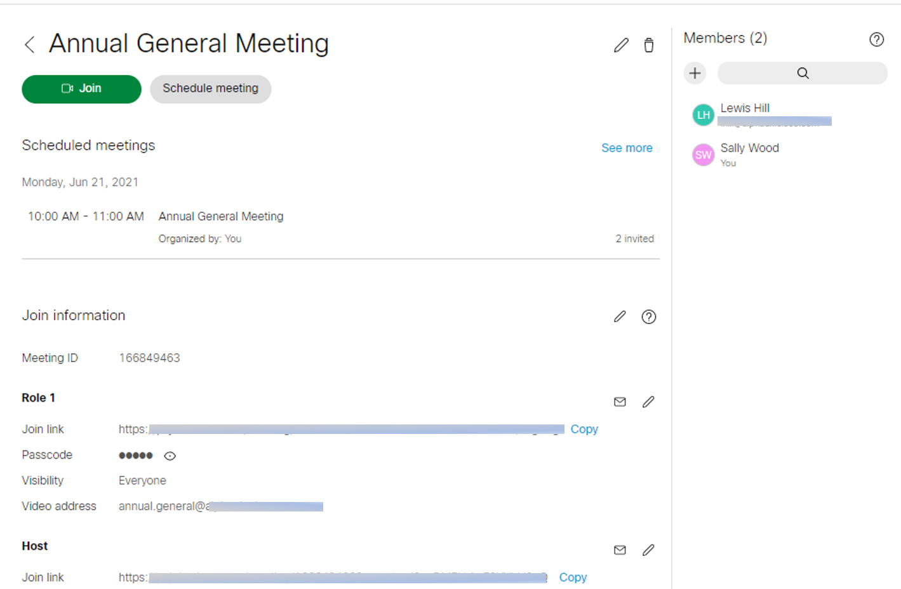Edit the meeting name using the pencil icon

point(620,44)
